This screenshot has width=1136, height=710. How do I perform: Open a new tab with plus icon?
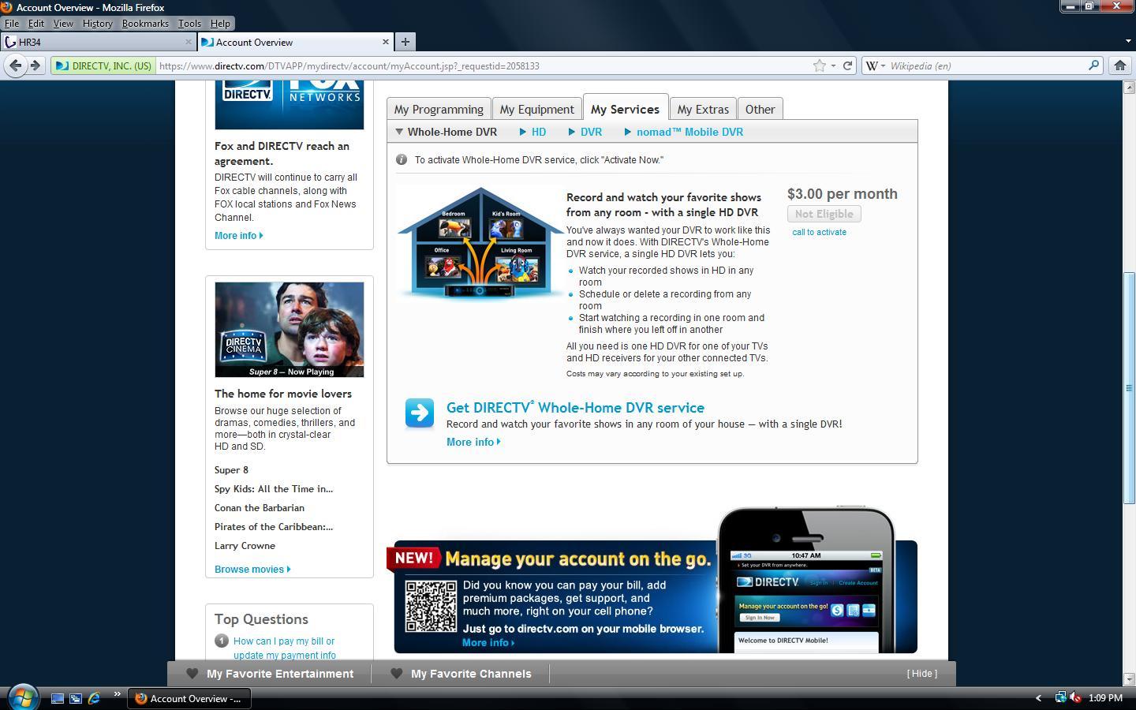click(405, 42)
